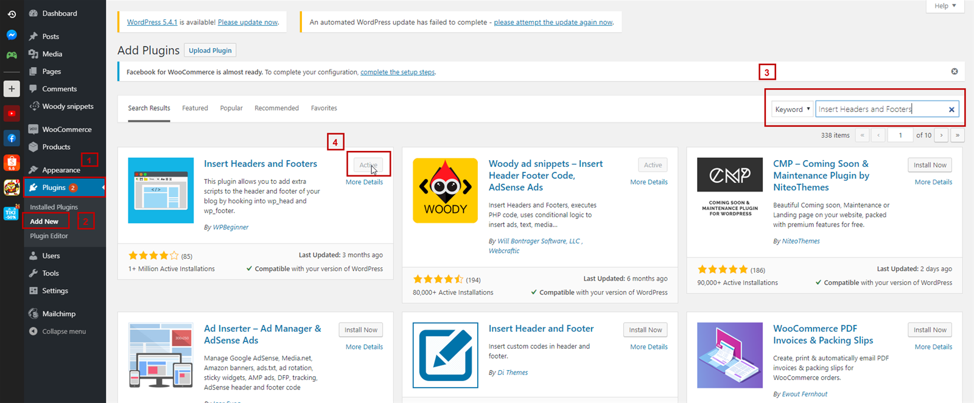Viewport: 974px width, 403px height.
Task: Open Installed Plugins submenu
Action: click(x=54, y=207)
